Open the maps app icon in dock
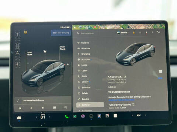 99,116
